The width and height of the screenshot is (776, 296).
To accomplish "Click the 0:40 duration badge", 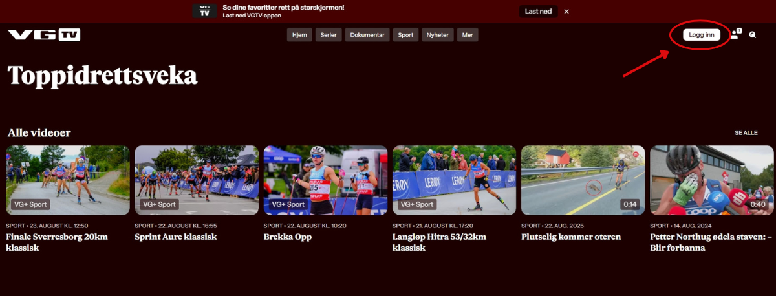I will tap(759, 204).
